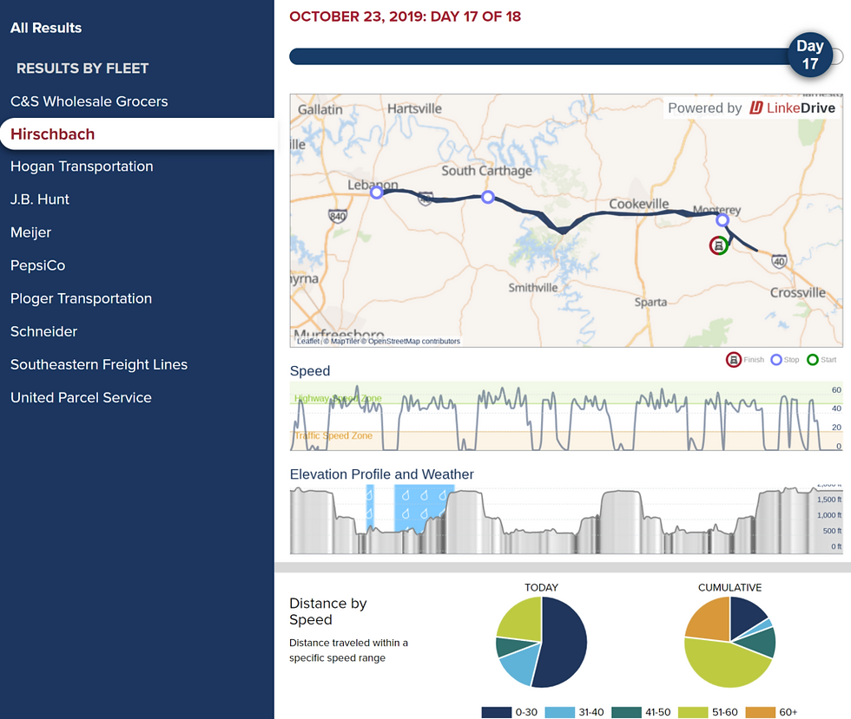This screenshot has width=851, height=719.
Task: Click the Finish legend icon
Action: (733, 359)
